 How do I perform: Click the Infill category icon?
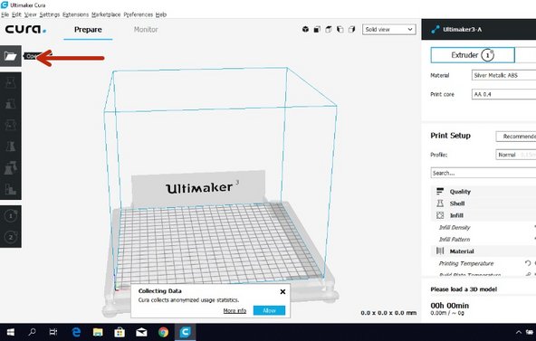point(440,215)
